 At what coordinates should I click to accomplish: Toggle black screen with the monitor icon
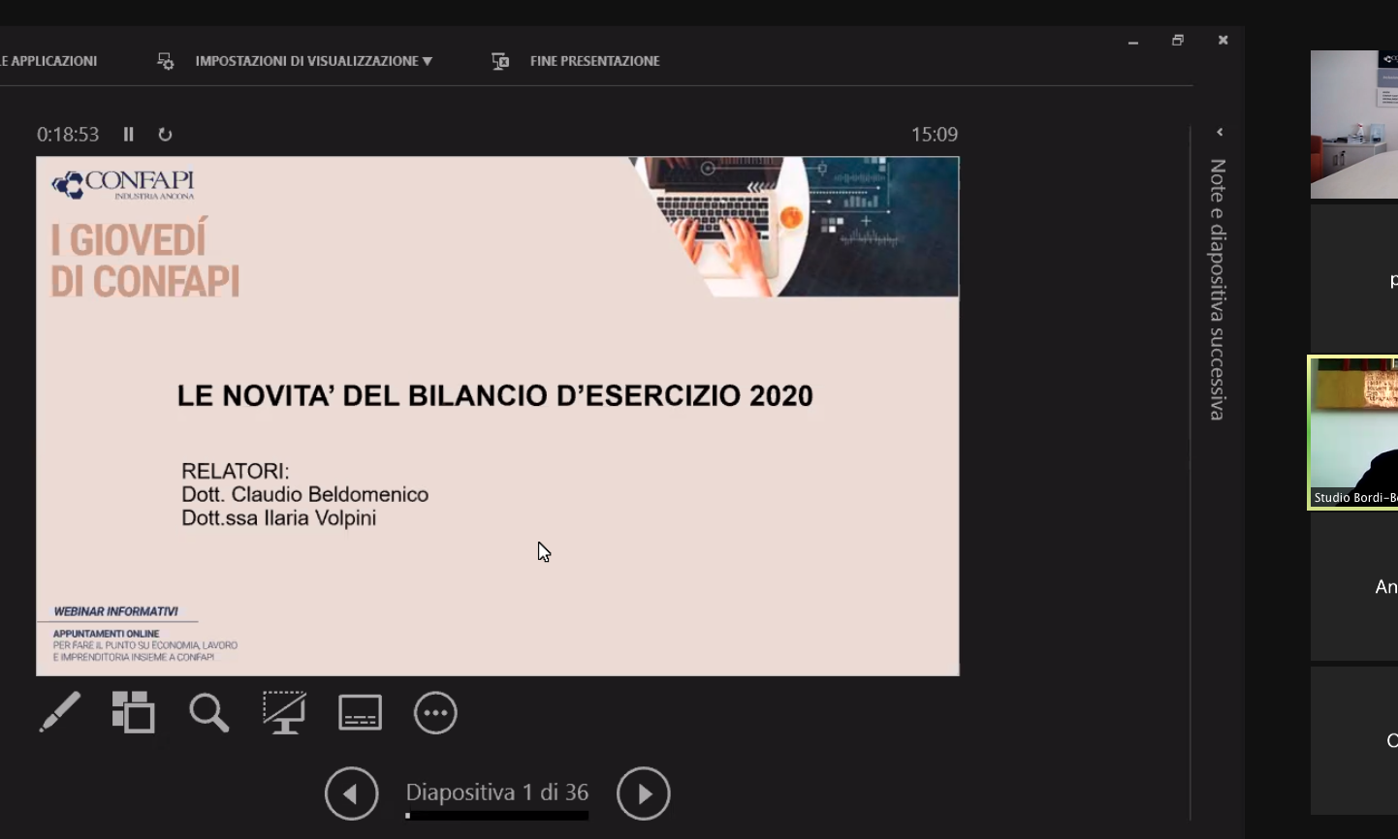(x=284, y=713)
